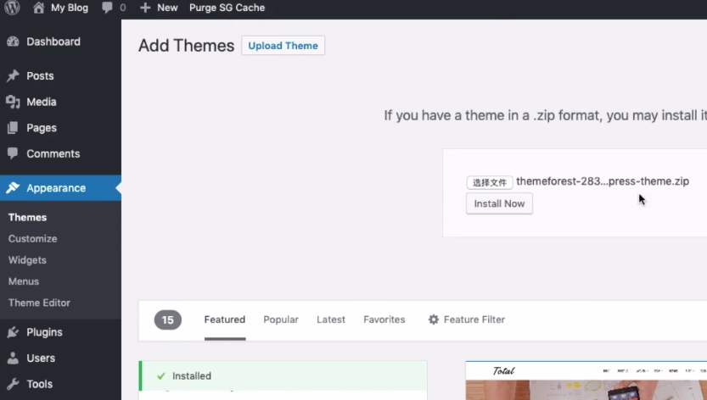Open the Plugins menu
This screenshot has width=707, height=400.
point(44,332)
